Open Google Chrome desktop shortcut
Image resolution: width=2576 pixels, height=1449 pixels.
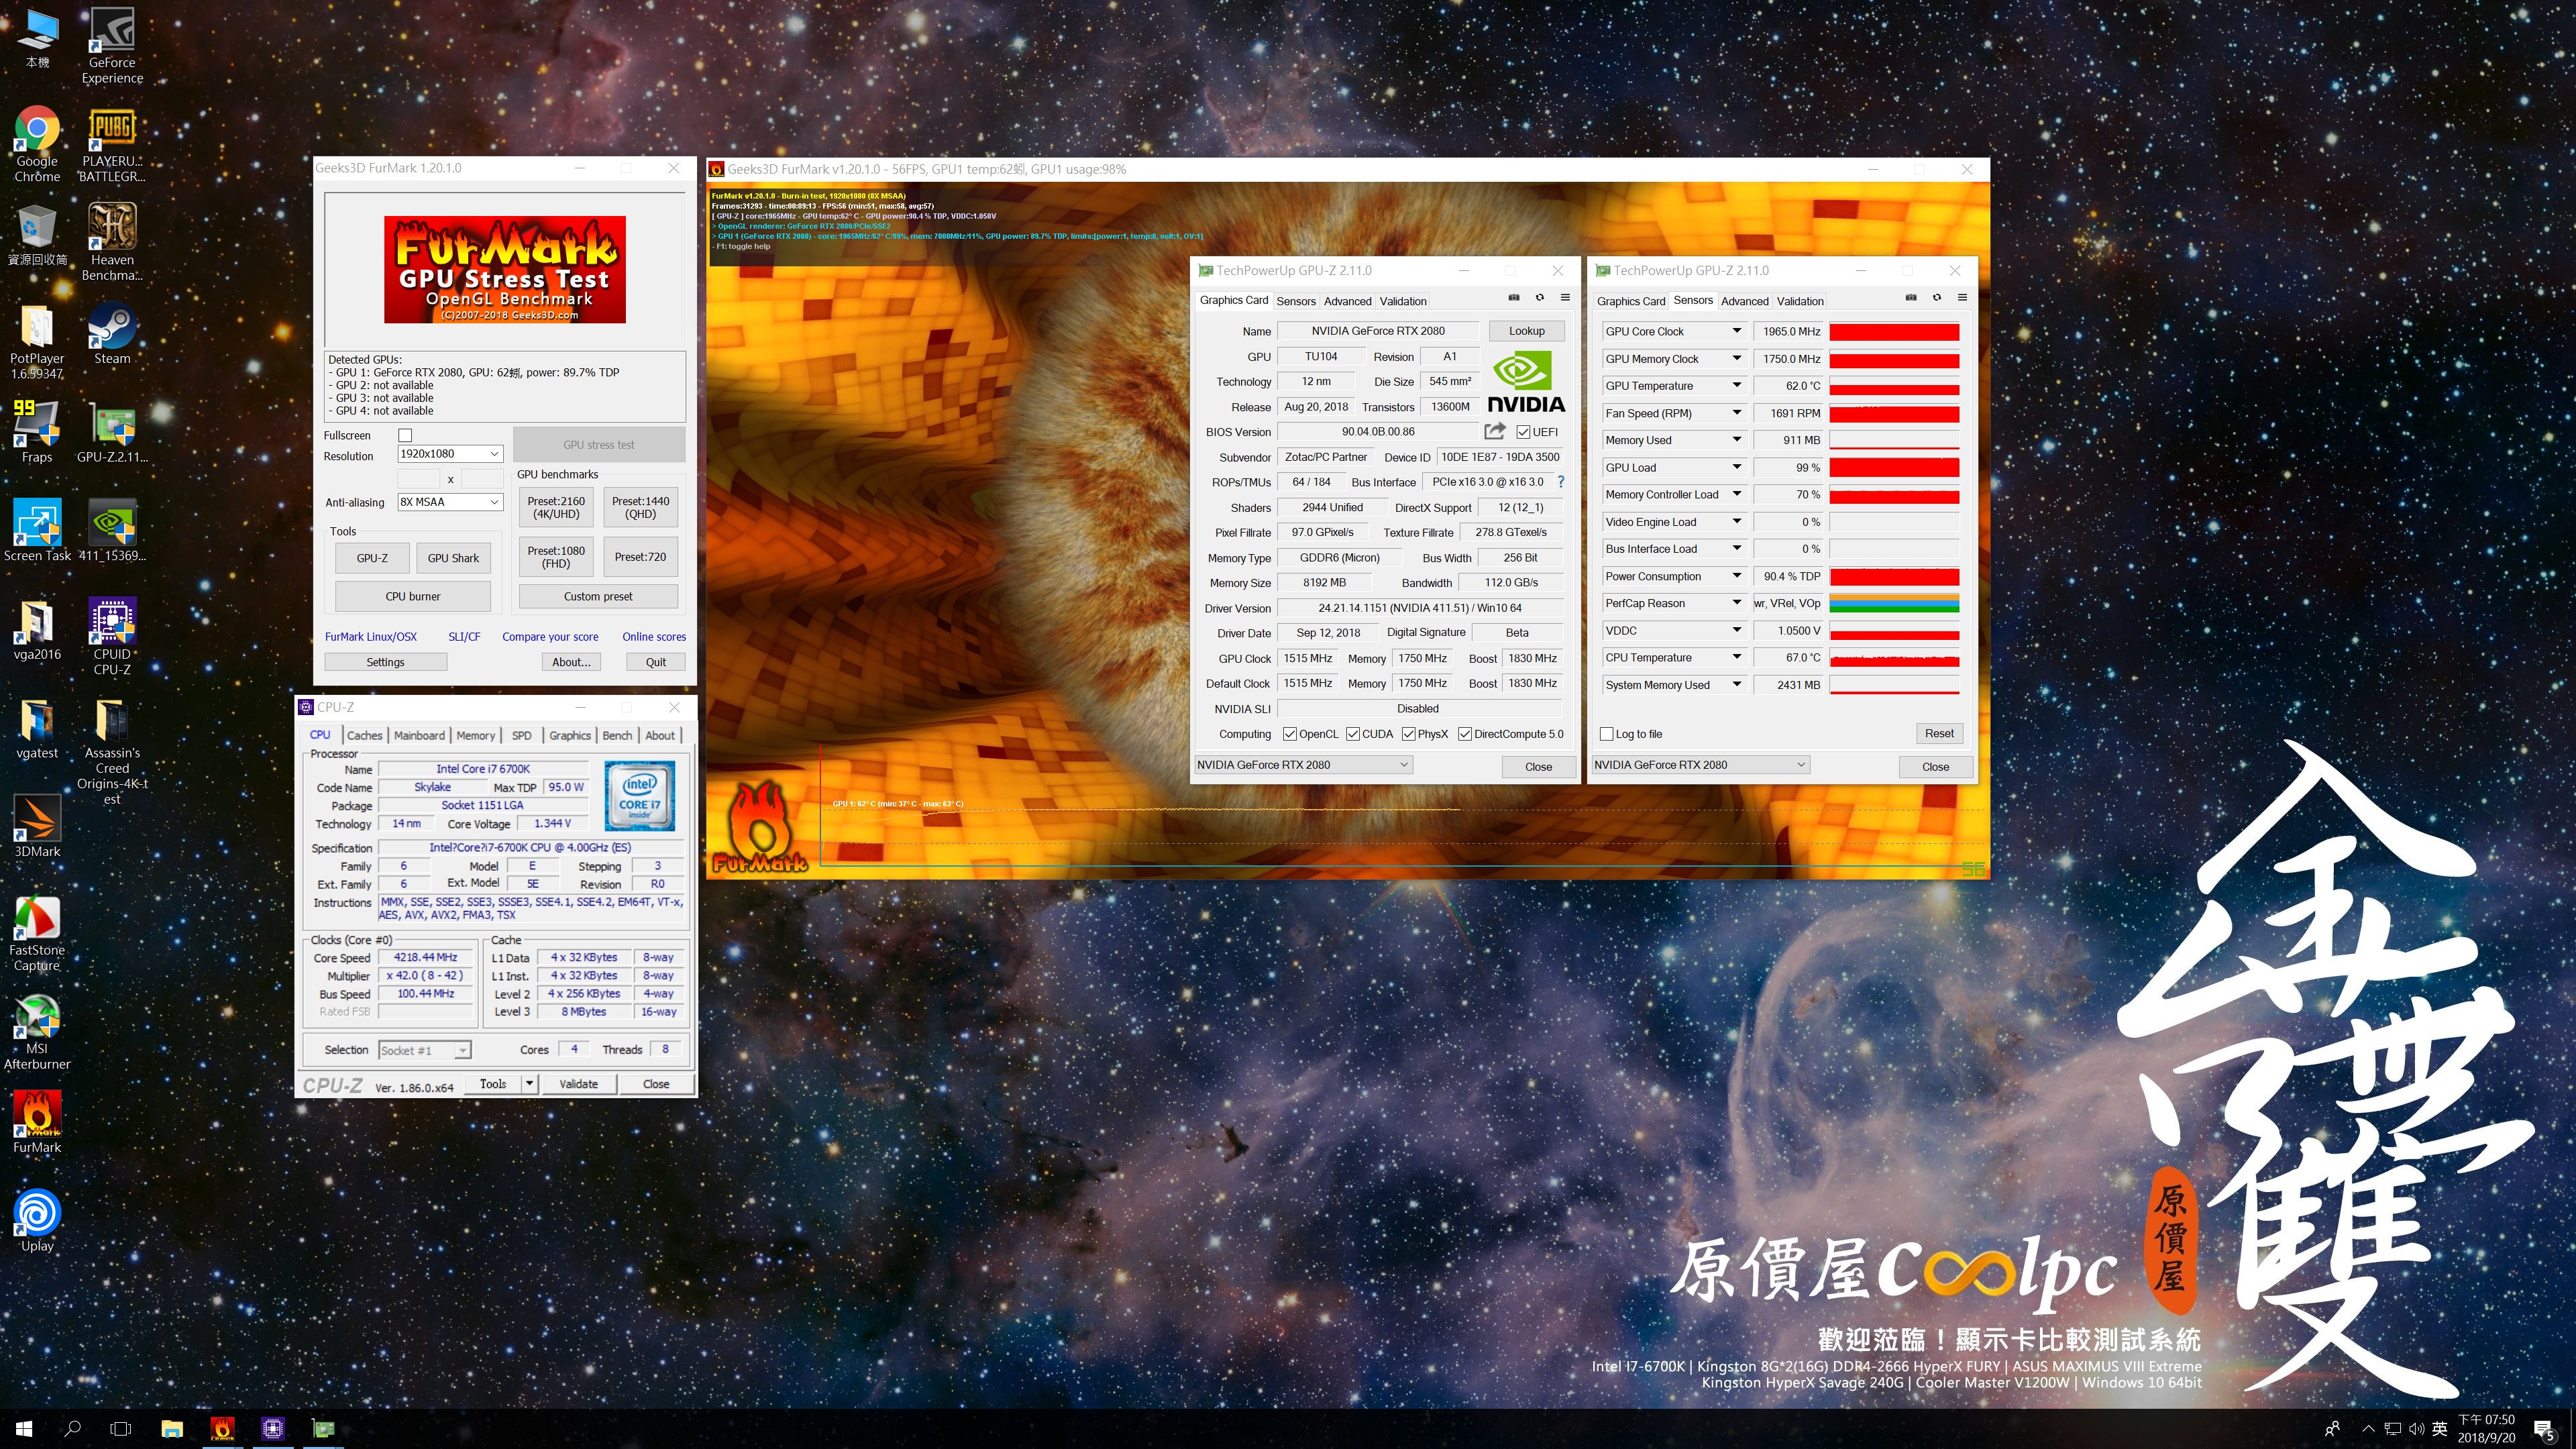pos(37,144)
